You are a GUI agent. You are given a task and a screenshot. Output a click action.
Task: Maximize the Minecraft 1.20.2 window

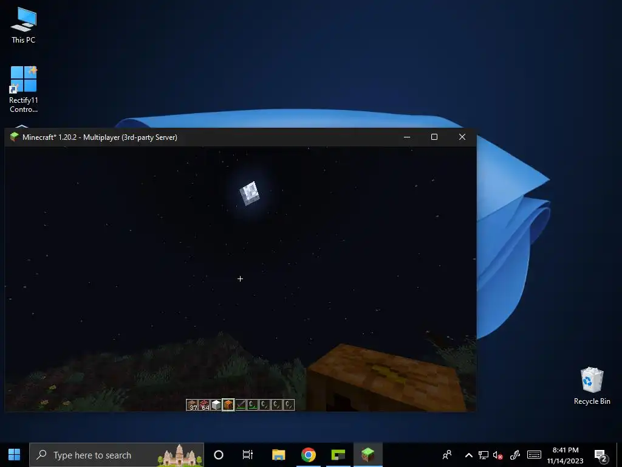click(x=434, y=137)
